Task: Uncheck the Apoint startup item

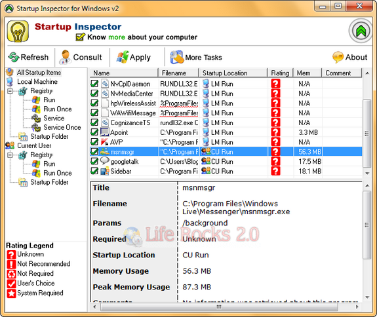Action: click(x=94, y=132)
